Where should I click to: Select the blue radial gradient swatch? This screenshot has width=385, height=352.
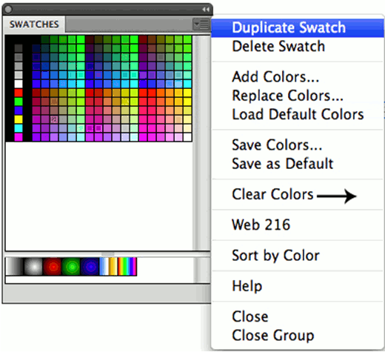(x=90, y=267)
